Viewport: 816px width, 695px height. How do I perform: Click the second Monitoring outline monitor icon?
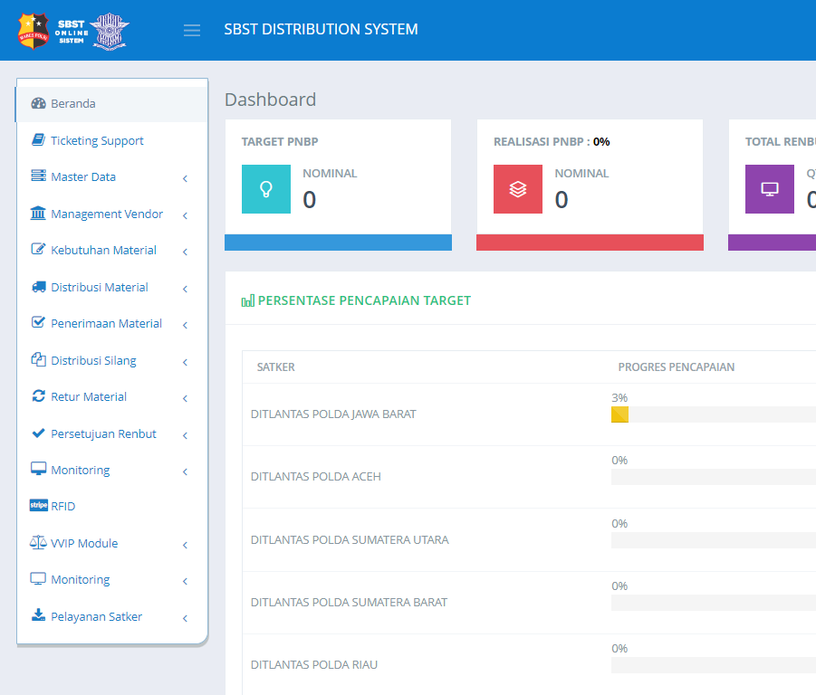pos(38,579)
